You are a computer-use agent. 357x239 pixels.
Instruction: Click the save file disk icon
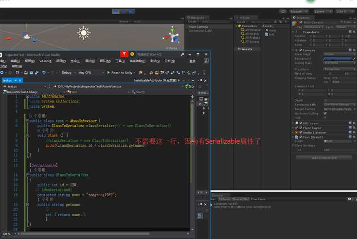click(31, 73)
